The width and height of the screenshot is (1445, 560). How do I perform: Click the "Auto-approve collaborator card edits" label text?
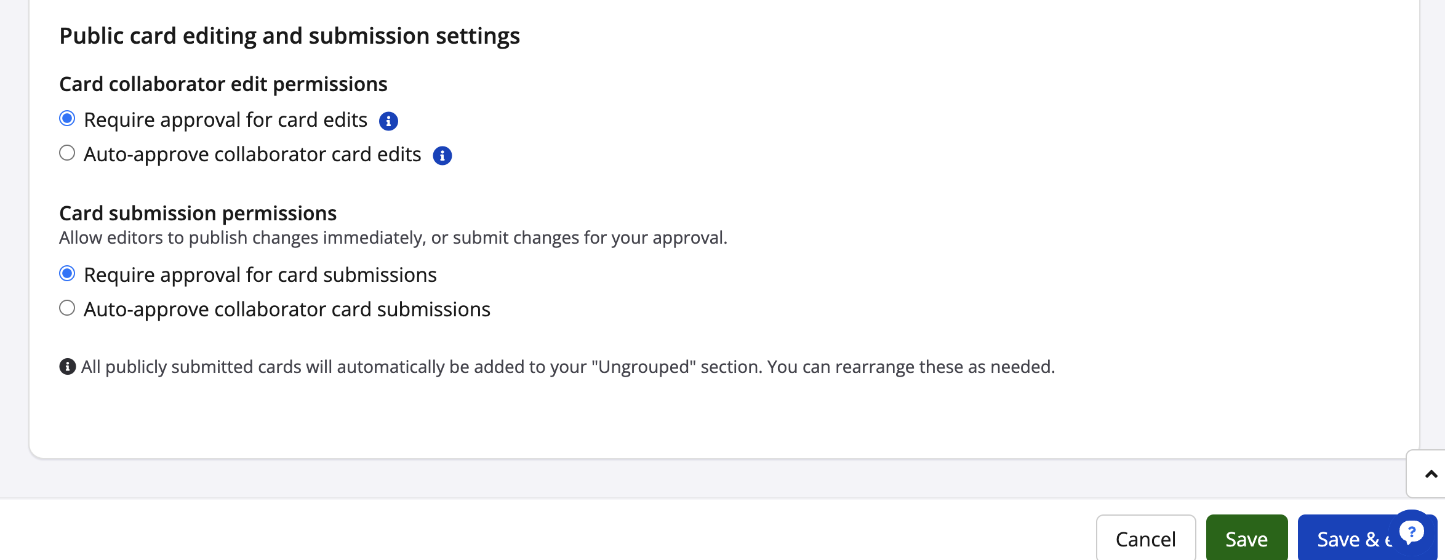[252, 154]
